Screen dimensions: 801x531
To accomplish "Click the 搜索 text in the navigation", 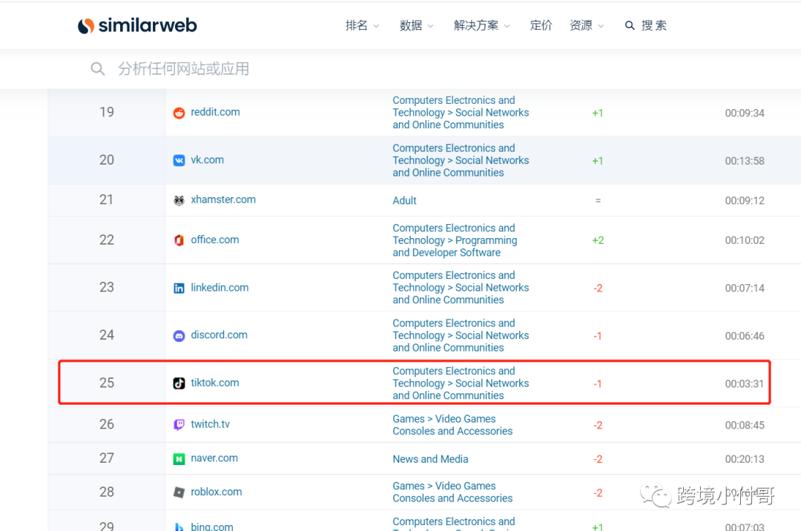I will (654, 25).
